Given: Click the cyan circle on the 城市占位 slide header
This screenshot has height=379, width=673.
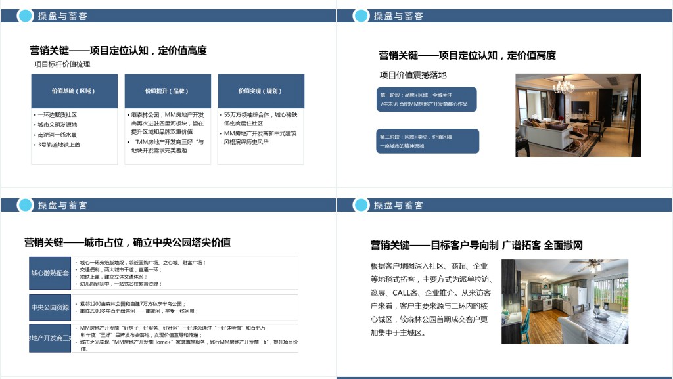Looking at the screenshot, I should click(26, 205).
